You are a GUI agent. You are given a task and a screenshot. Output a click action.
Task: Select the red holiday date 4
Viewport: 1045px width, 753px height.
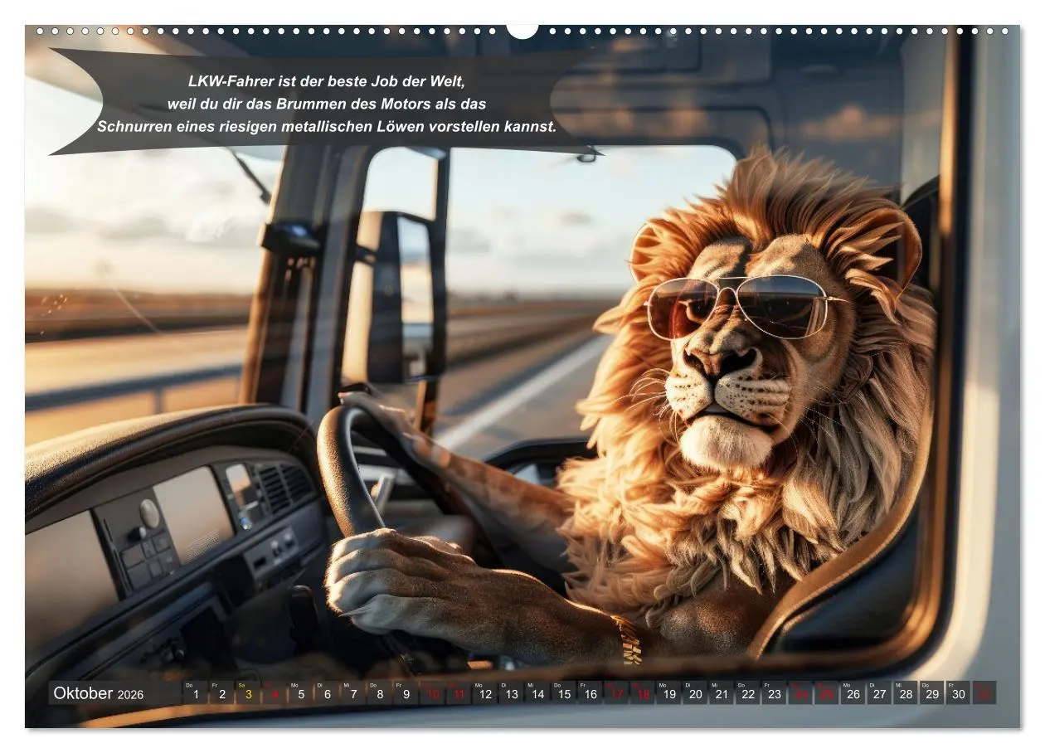tap(274, 695)
